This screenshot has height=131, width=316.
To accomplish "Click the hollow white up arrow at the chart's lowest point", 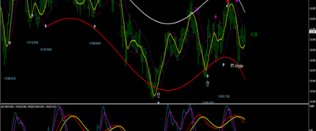I will (158, 95).
